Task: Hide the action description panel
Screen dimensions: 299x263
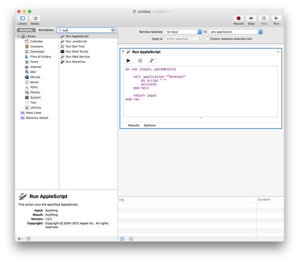Action: coord(28,239)
